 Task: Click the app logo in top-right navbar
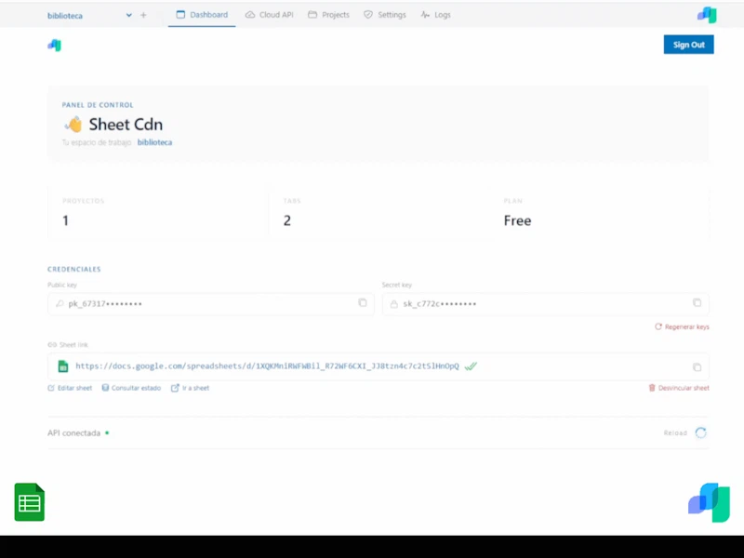click(707, 15)
